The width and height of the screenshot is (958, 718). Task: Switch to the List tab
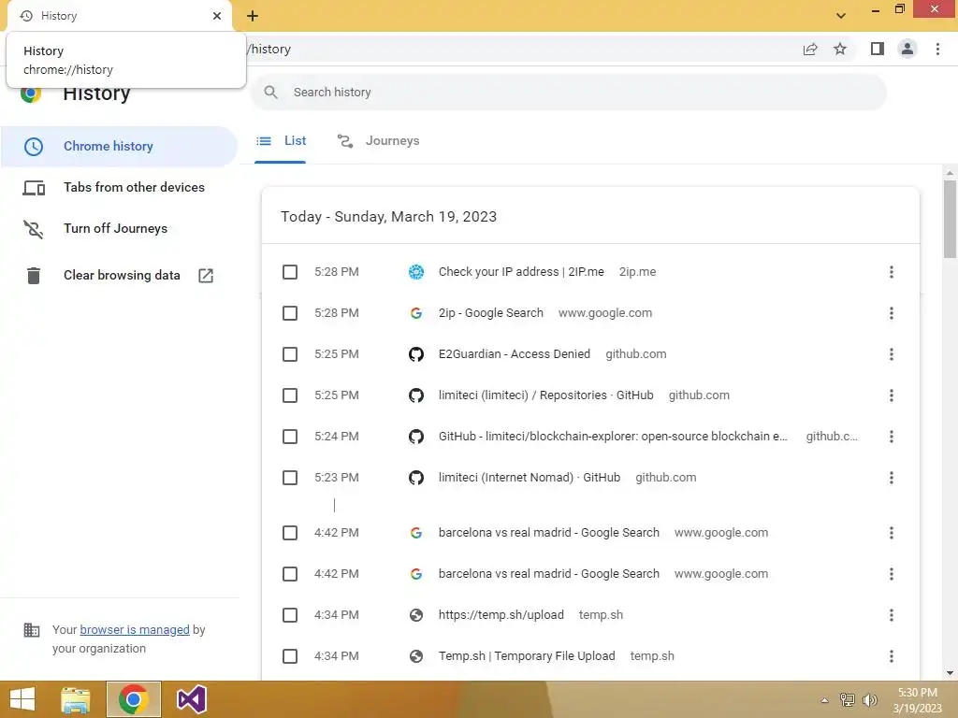(281, 141)
